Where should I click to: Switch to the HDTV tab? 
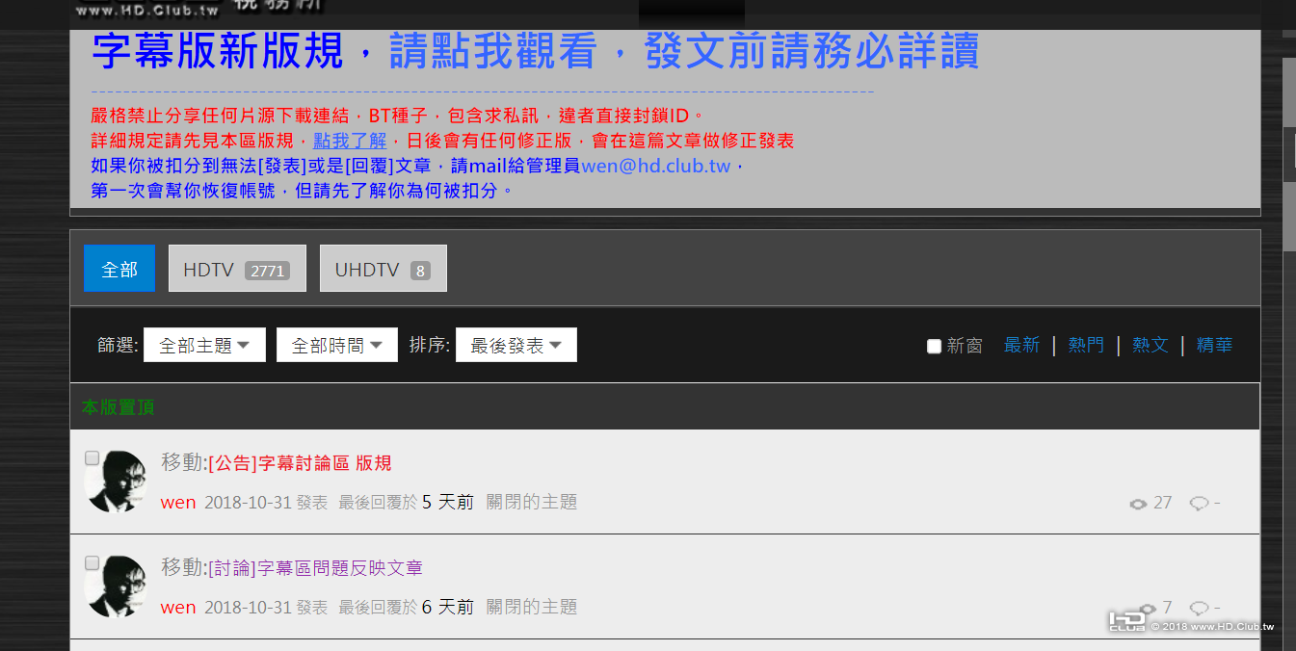coord(237,268)
